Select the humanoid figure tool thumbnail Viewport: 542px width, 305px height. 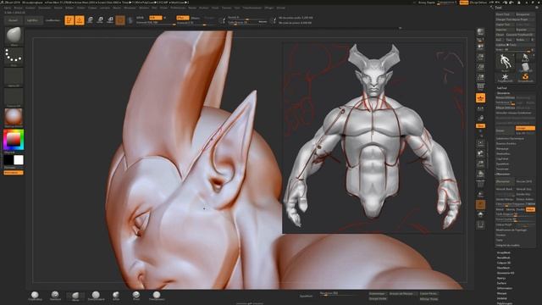[505, 62]
